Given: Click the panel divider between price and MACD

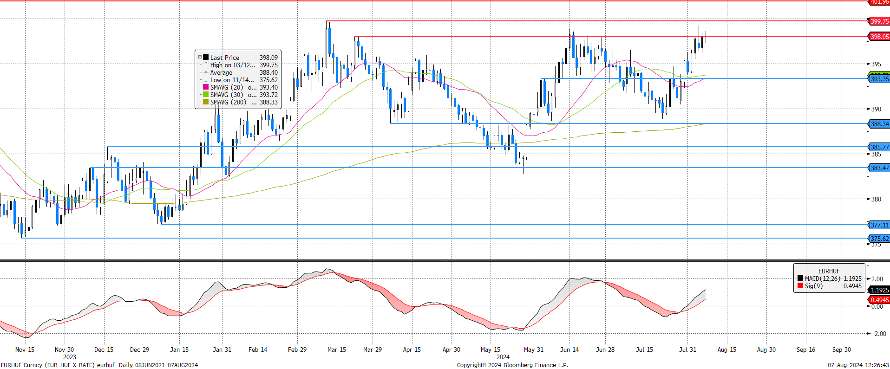Looking at the screenshot, I should 445,260.
